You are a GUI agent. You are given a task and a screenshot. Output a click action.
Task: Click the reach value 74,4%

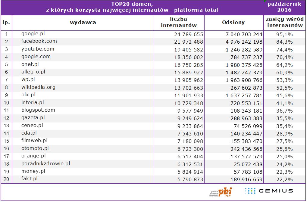coord(284,50)
